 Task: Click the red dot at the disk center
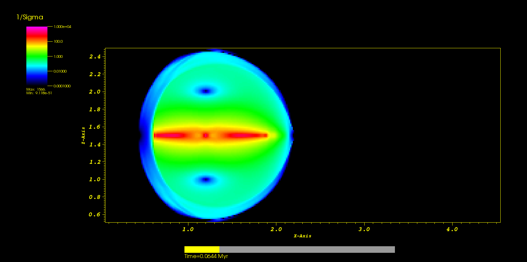206,135
